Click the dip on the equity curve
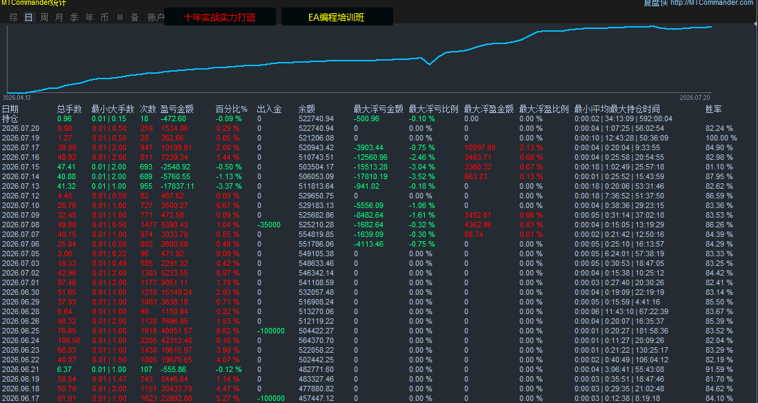Image resolution: width=758 pixels, height=403 pixels. [x=429, y=64]
